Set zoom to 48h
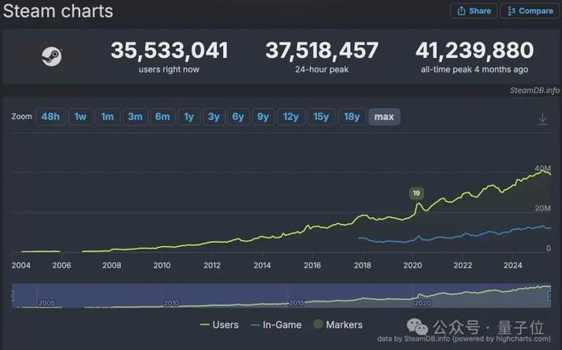 pyautogui.click(x=50, y=117)
